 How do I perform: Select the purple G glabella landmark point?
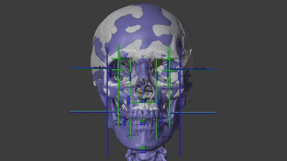[142, 56]
